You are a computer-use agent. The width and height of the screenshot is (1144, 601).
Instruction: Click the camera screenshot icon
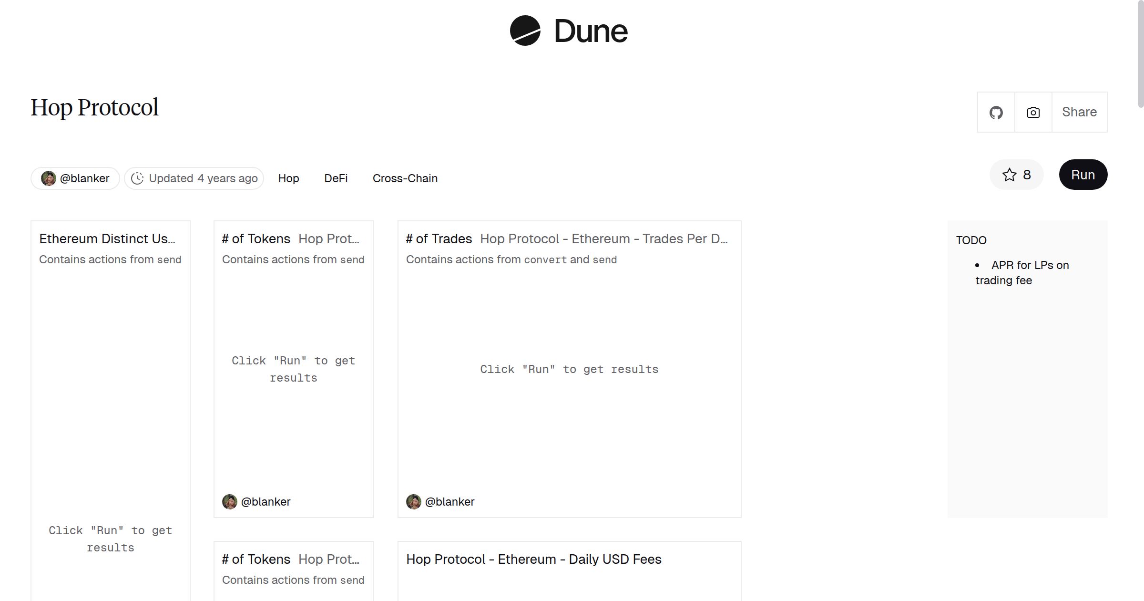pos(1033,113)
